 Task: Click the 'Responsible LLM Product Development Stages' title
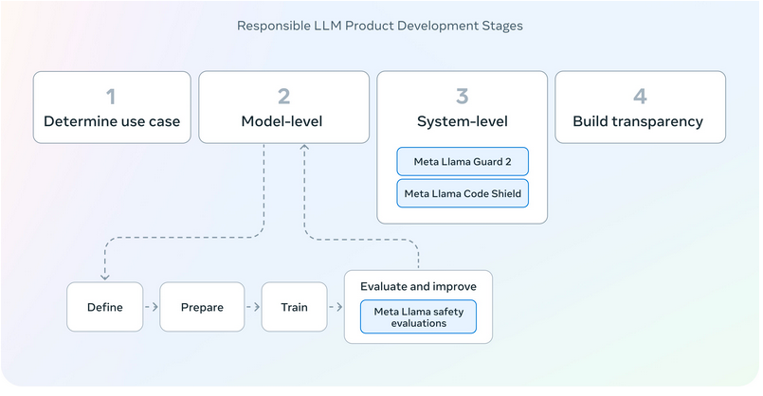[x=379, y=26]
